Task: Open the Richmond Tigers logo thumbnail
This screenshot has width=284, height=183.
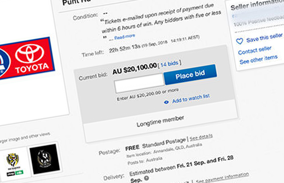Action: click(x=14, y=164)
